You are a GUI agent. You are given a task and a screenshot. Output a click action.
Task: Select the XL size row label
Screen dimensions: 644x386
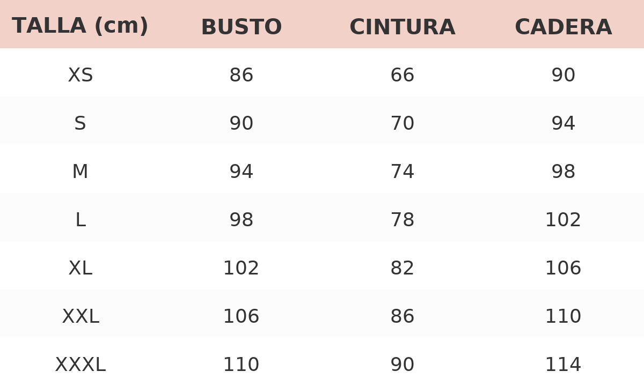tap(80, 269)
